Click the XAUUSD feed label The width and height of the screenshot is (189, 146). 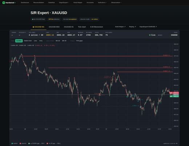click(174, 35)
